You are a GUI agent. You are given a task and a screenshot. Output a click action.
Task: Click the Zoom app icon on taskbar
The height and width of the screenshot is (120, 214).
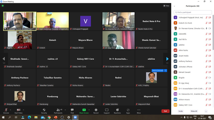[75, 117]
